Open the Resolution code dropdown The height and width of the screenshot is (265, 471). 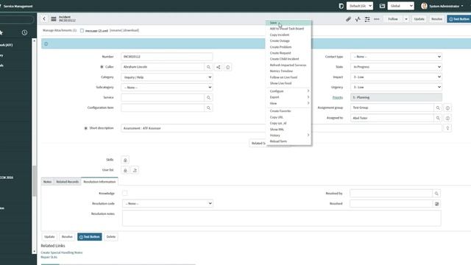(x=168, y=203)
